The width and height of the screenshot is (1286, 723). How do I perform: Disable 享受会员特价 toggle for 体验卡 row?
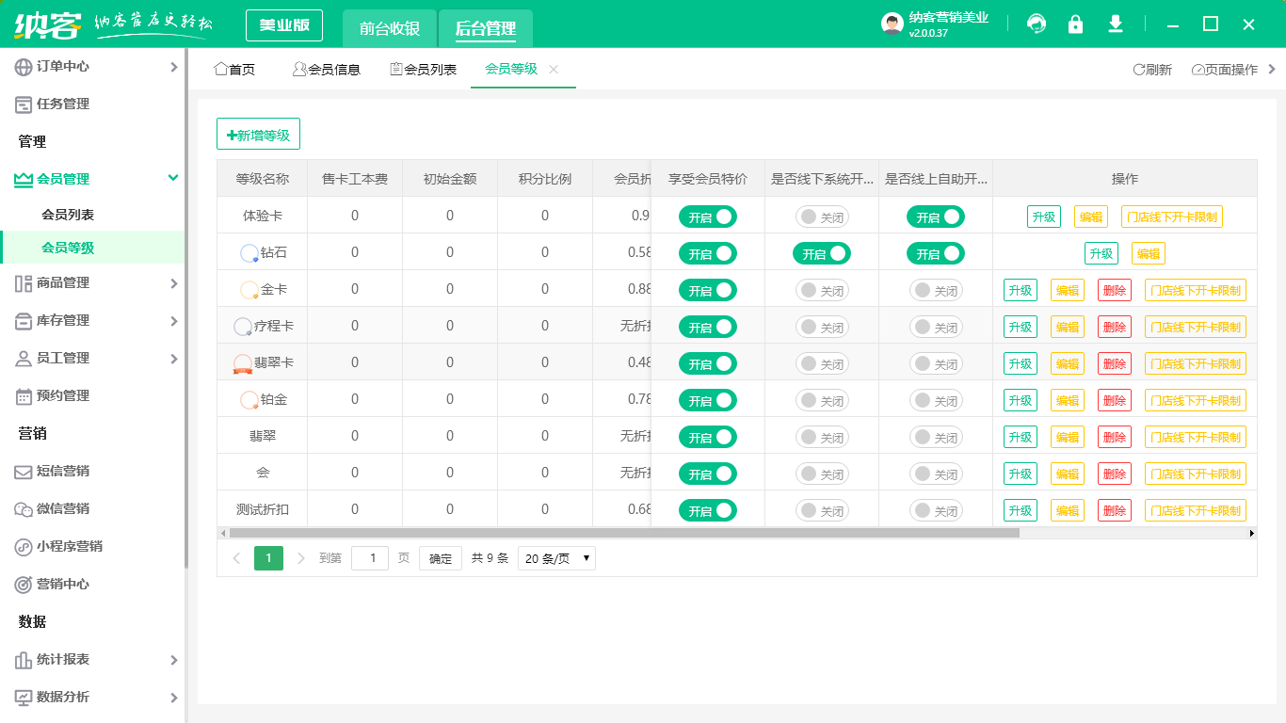click(x=707, y=217)
